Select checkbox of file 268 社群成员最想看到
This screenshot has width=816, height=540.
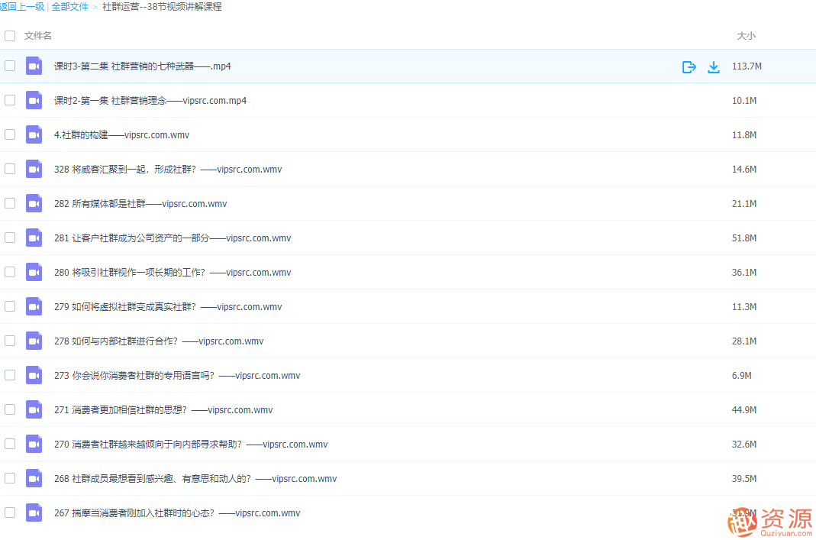pos(10,478)
